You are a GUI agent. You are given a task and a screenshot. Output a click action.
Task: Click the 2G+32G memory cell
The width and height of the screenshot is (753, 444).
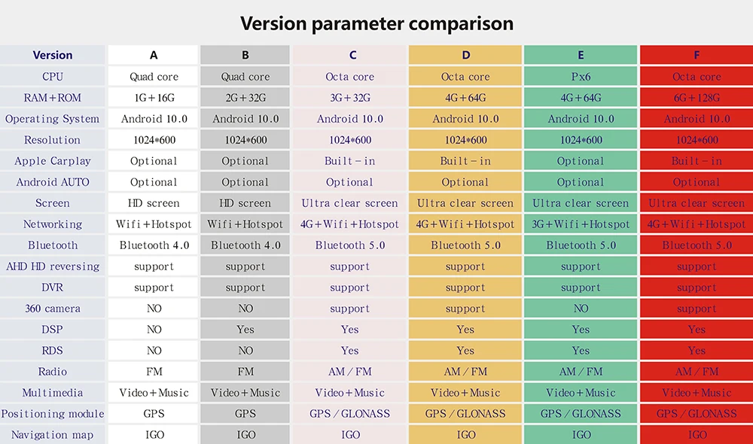(245, 98)
